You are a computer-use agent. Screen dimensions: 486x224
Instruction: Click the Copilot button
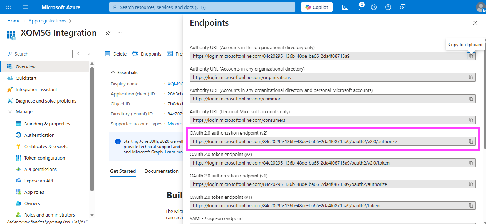317,7
